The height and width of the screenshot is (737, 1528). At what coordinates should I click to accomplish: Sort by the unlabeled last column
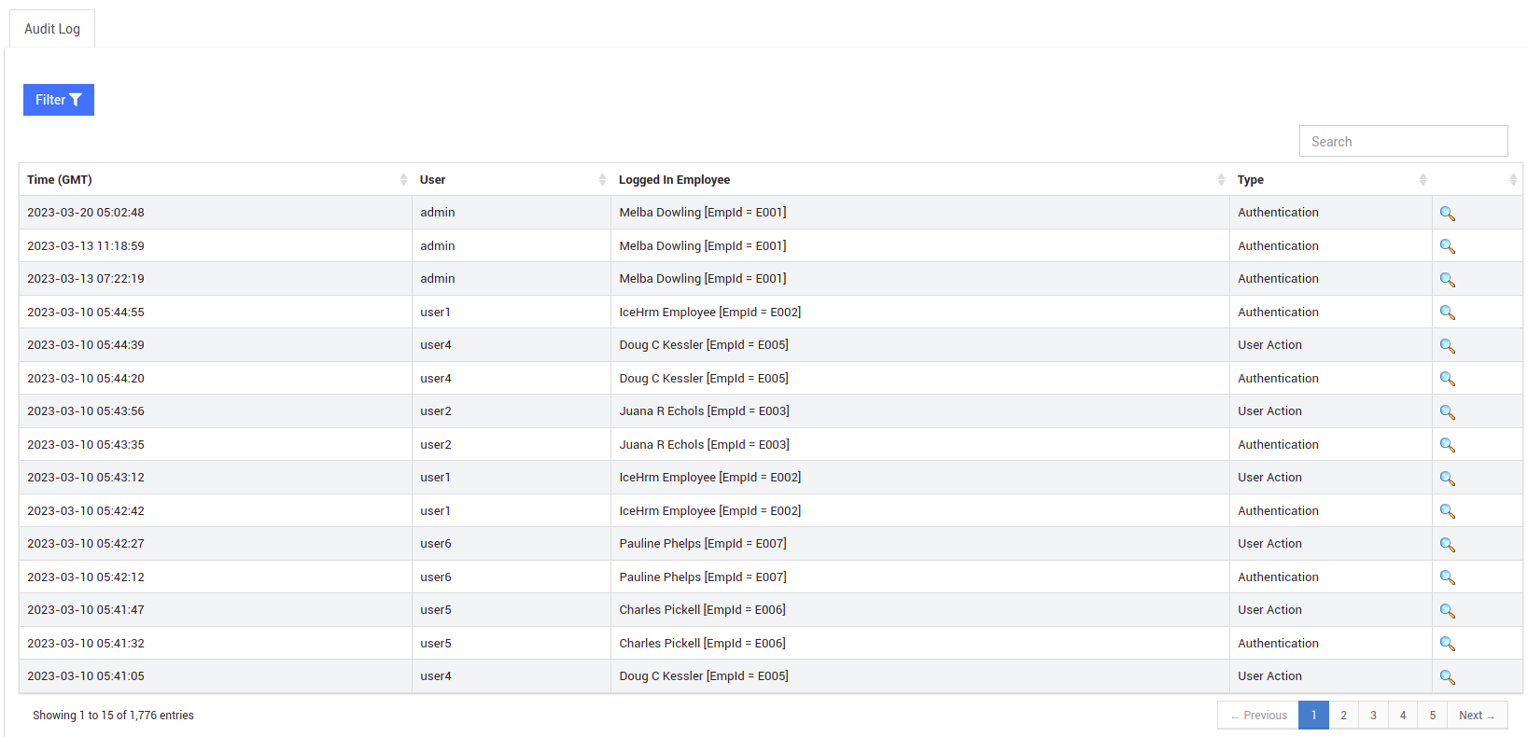tap(1478, 180)
